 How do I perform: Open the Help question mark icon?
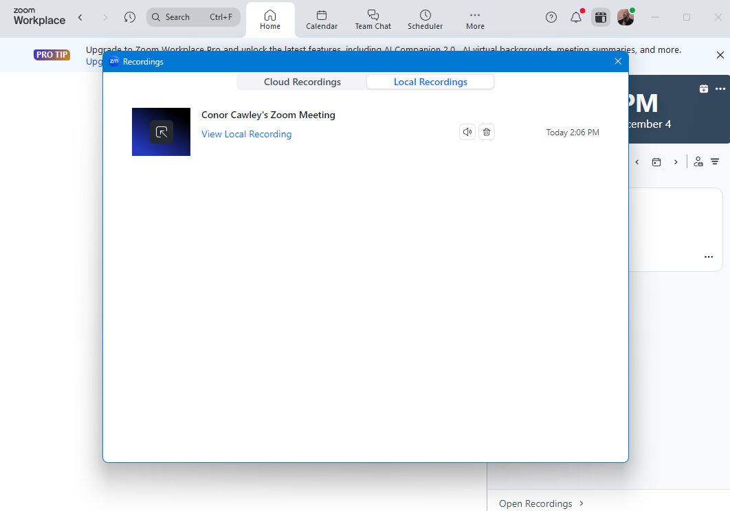551,17
